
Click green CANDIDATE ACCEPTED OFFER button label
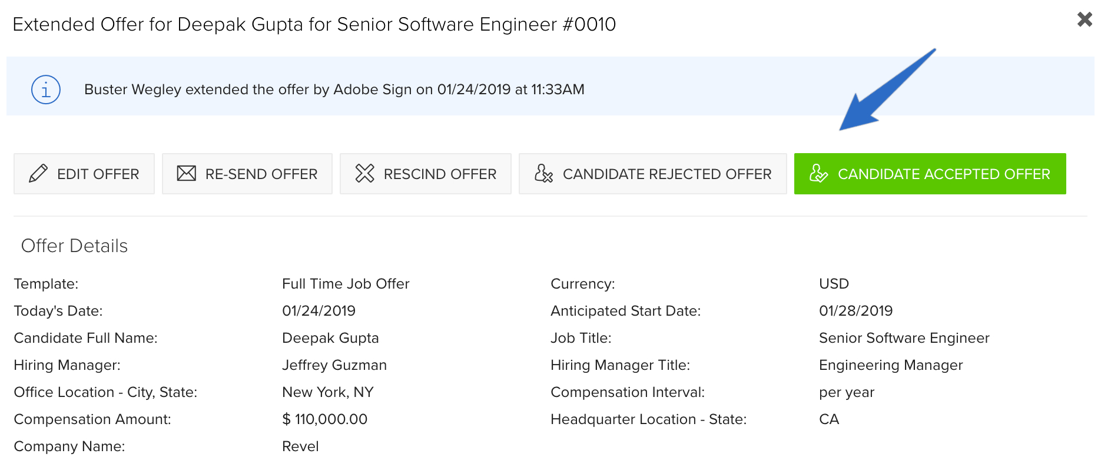tap(944, 174)
